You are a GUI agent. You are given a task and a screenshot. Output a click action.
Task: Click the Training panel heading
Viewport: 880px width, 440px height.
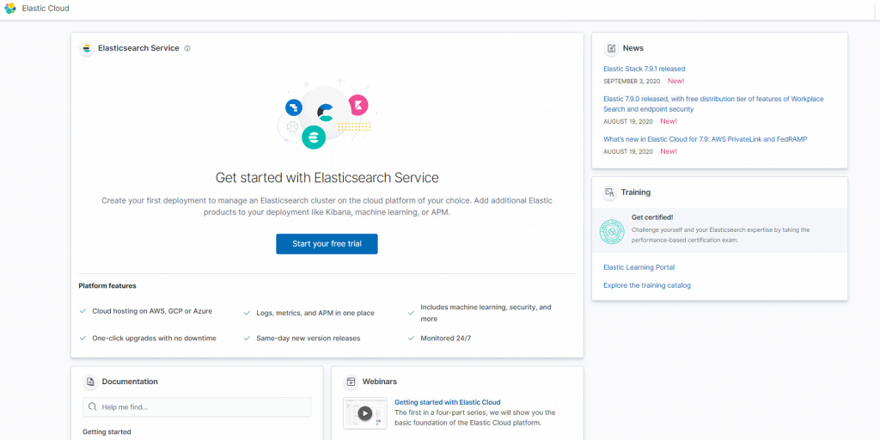636,192
